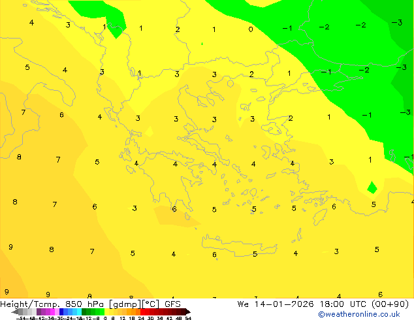Screen dimensions: 414x320
Task: Click the lone 0 temperature value on the map
Action: [x=251, y=29]
